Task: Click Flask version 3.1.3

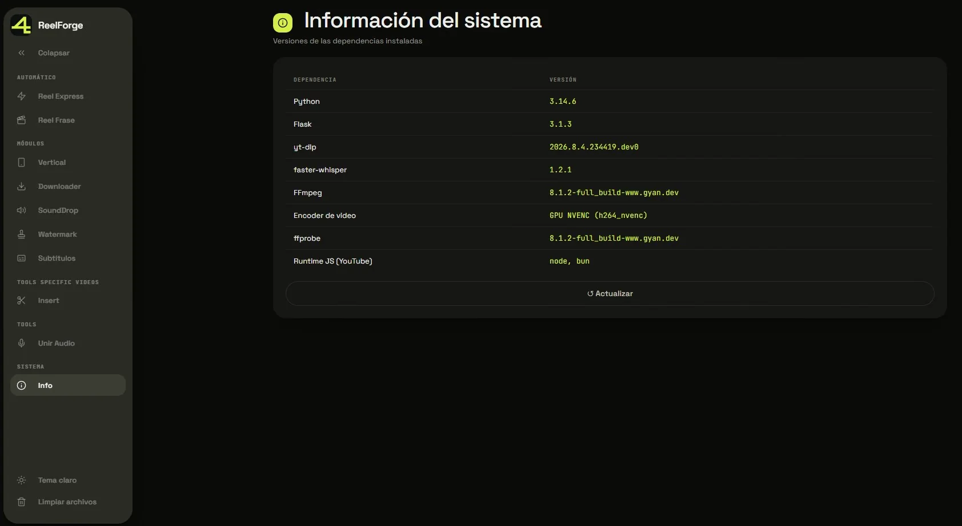Action: coord(560,124)
